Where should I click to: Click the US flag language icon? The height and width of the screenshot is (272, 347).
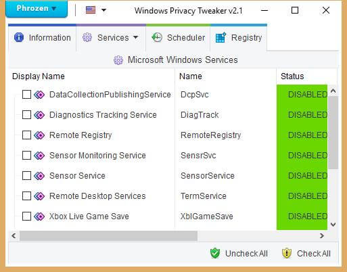(x=91, y=10)
